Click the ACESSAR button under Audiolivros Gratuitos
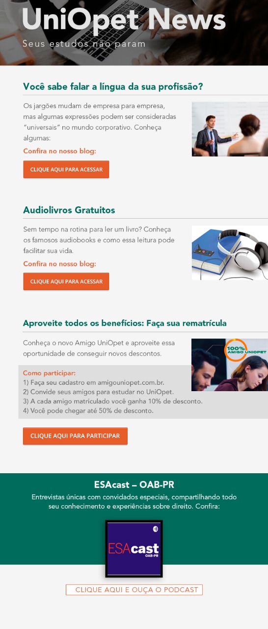Screen dimensions: 268x629 click(x=66, y=282)
